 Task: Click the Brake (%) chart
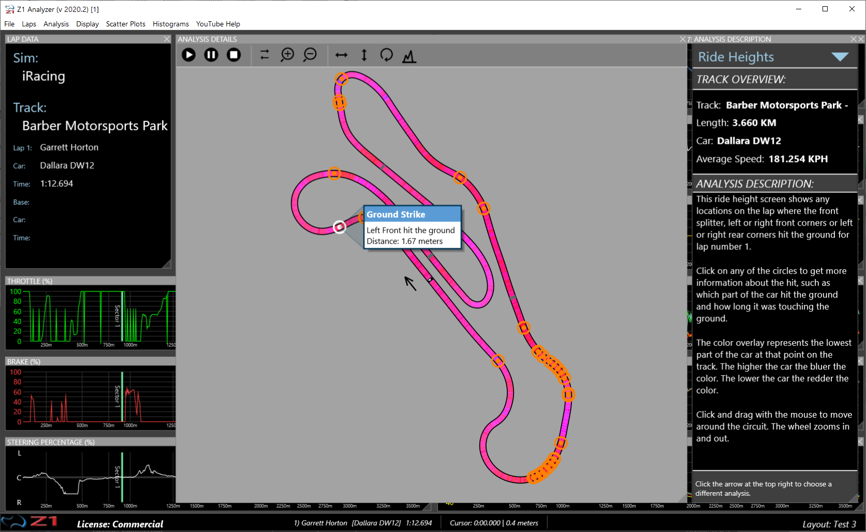pyautogui.click(x=91, y=398)
